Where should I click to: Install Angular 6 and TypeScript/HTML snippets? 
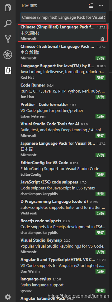click(x=100, y=271)
